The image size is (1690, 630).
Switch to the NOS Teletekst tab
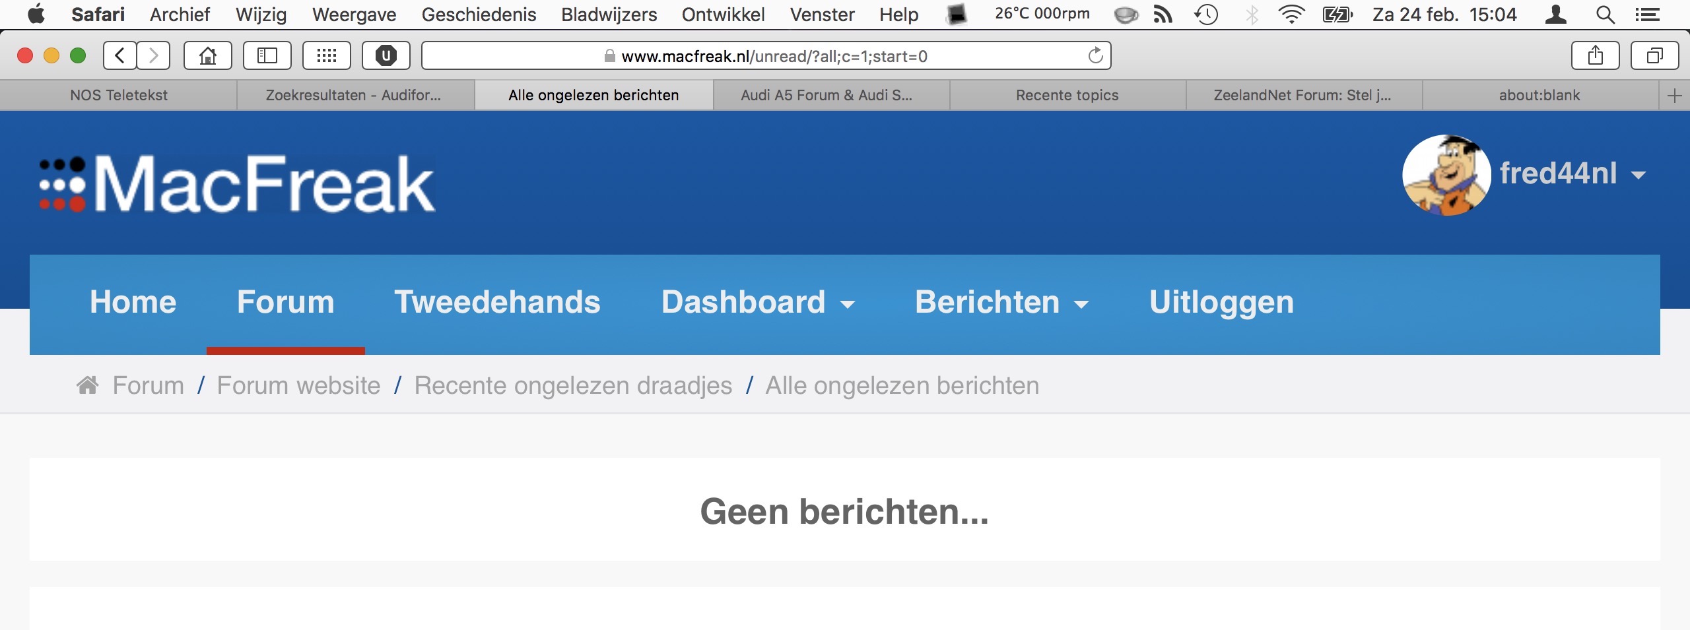(119, 95)
